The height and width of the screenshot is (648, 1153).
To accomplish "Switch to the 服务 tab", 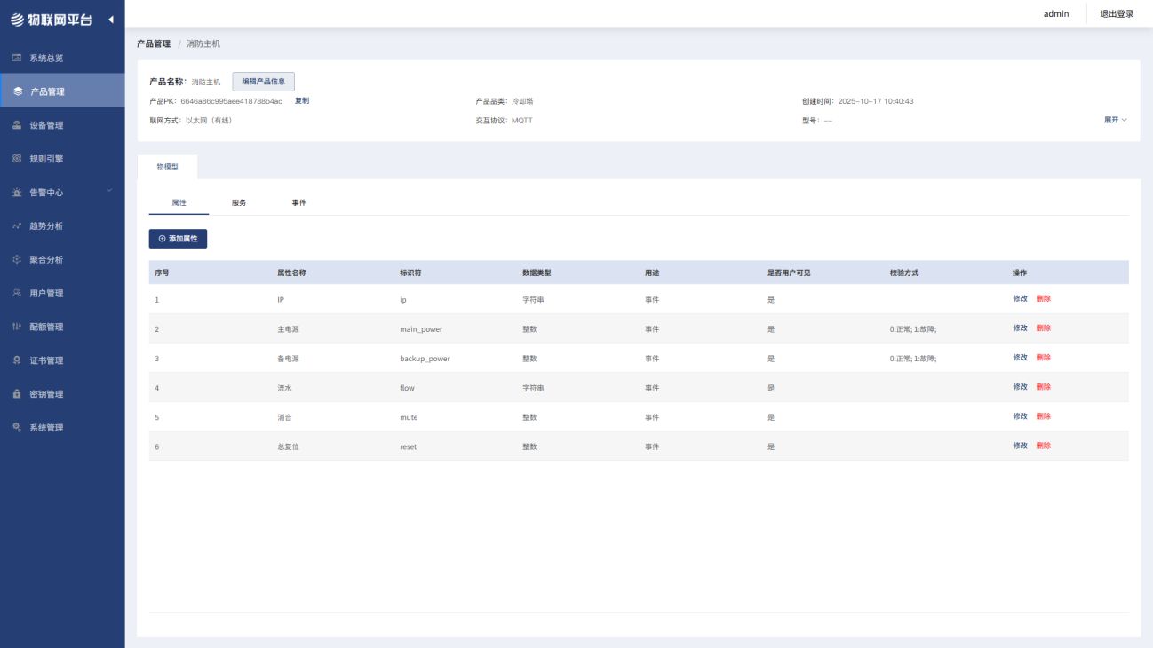I will [x=239, y=203].
